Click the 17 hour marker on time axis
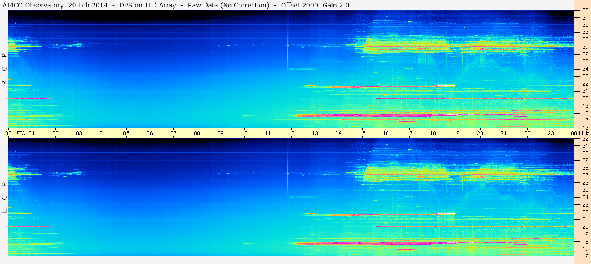The height and width of the screenshot is (264, 591). [x=409, y=133]
